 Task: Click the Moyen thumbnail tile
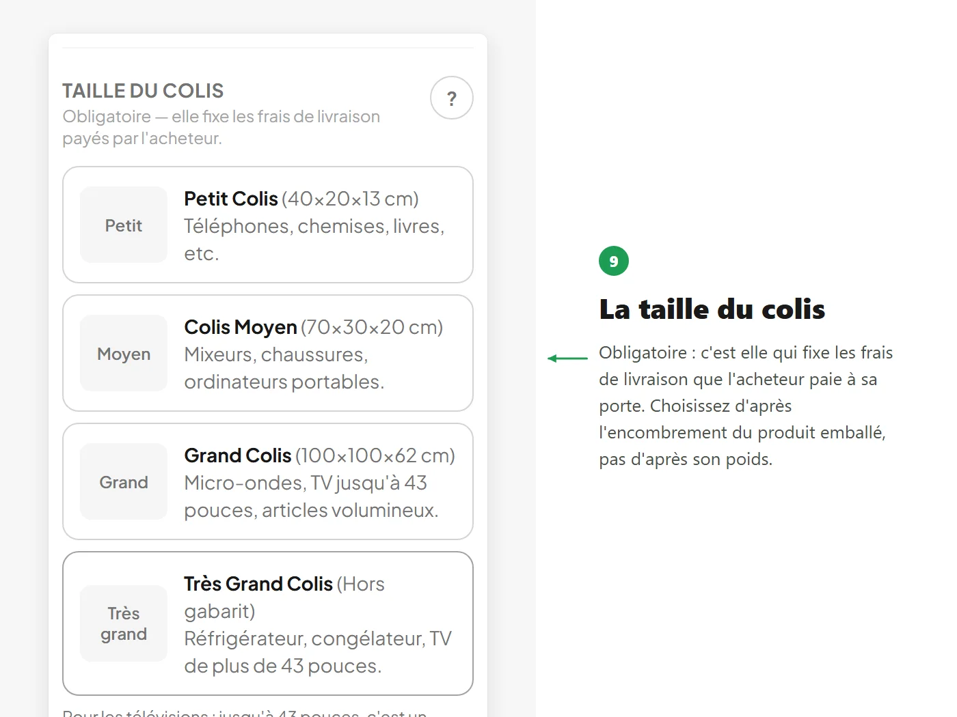[124, 353]
